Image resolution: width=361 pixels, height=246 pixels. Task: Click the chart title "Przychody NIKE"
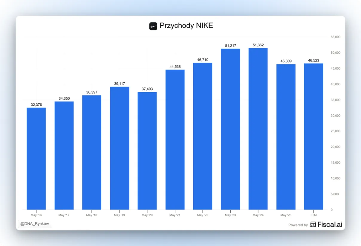[x=186, y=26]
